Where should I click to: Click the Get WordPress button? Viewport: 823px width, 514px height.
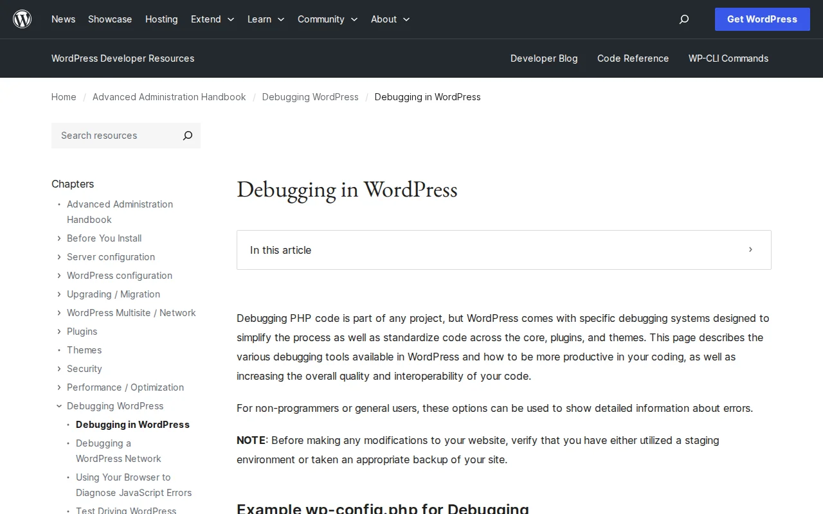pyautogui.click(x=762, y=19)
